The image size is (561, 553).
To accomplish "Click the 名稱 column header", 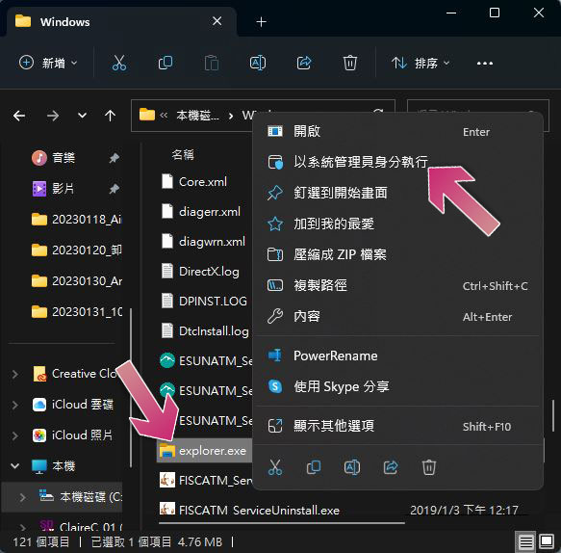I will coord(183,154).
